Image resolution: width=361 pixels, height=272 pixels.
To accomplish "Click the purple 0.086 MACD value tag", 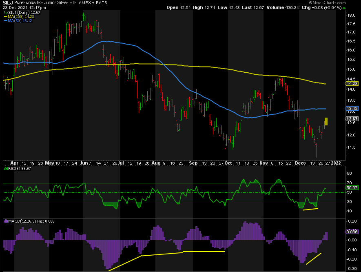I will click(352, 232).
